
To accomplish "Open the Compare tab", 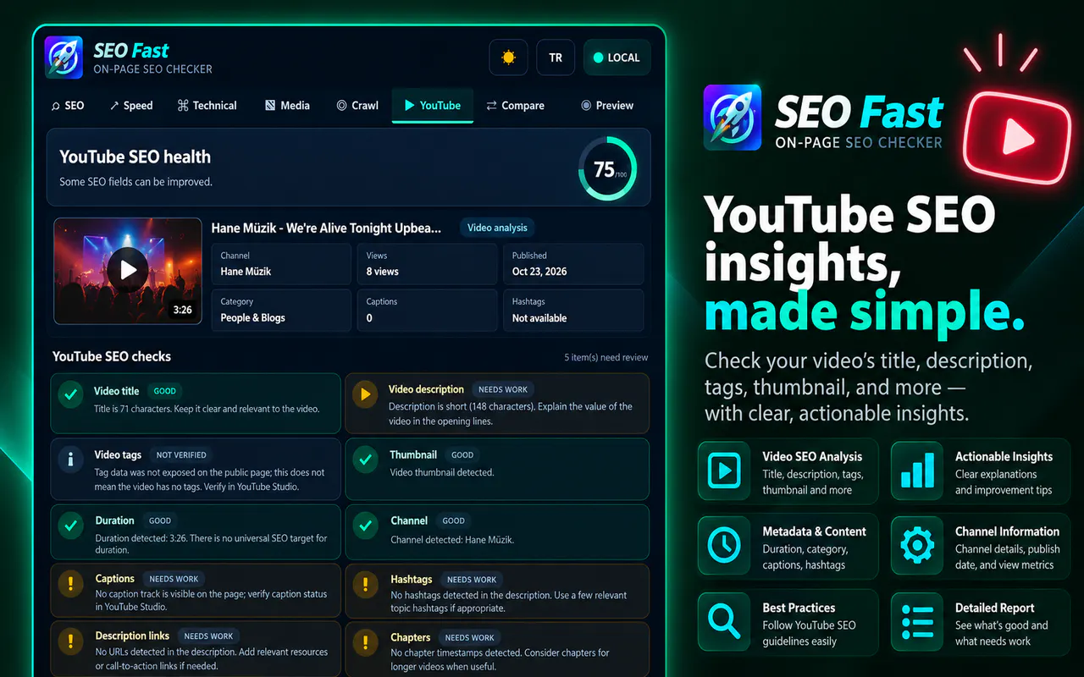I will pyautogui.click(x=515, y=106).
